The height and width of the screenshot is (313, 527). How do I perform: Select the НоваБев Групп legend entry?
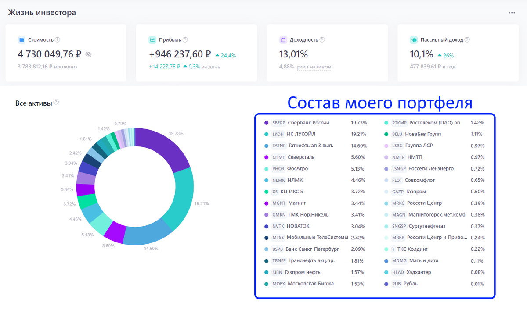(x=434, y=134)
